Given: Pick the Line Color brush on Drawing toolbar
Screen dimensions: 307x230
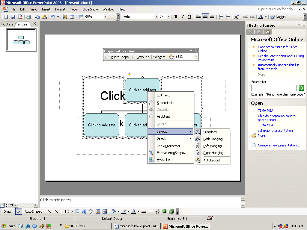Looking at the screenshot, I should tap(123, 211).
